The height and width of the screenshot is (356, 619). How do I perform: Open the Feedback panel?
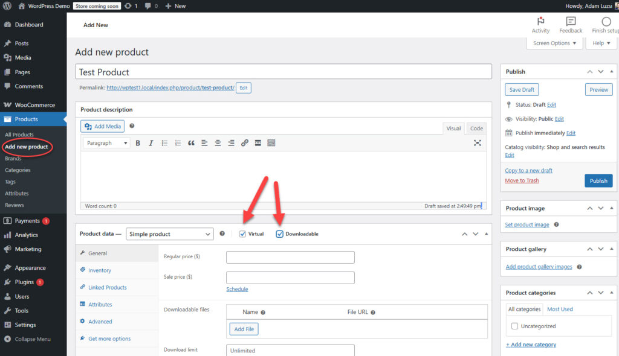tap(571, 25)
